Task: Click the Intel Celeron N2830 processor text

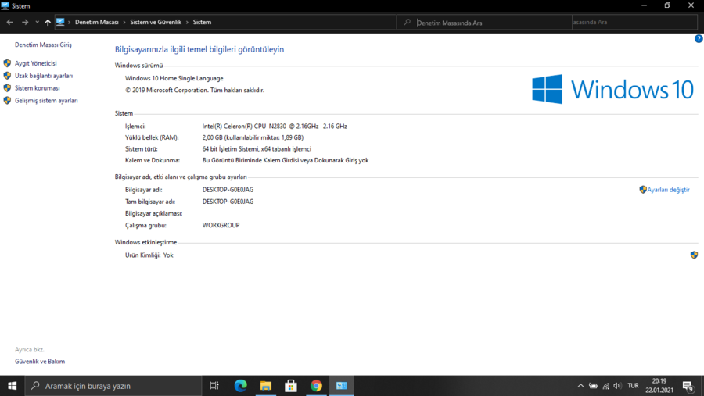Action: tap(275, 127)
